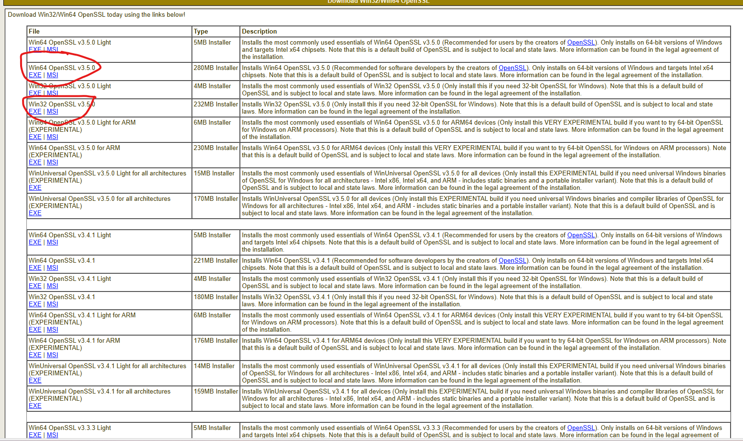Click "WinUniversal OpenSSL v3.4.1 for all architectures" text
The width and height of the screenshot is (743, 441).
[99, 391]
